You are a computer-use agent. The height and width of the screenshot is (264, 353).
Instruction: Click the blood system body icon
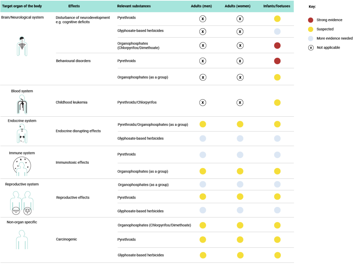(22, 104)
